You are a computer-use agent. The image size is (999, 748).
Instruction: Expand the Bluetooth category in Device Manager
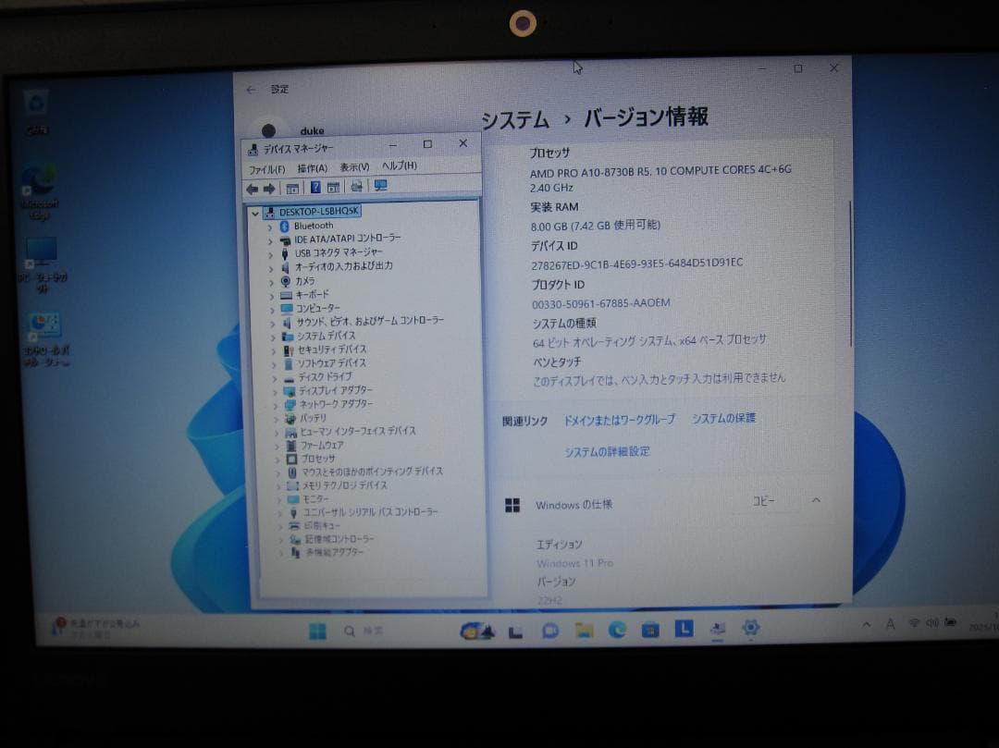coord(270,225)
